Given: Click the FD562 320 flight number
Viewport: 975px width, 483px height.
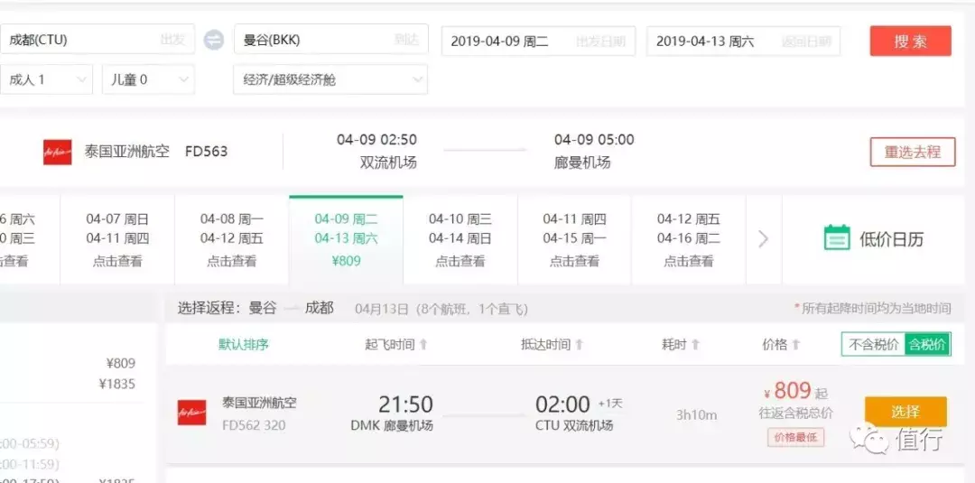Looking at the screenshot, I should (x=255, y=426).
